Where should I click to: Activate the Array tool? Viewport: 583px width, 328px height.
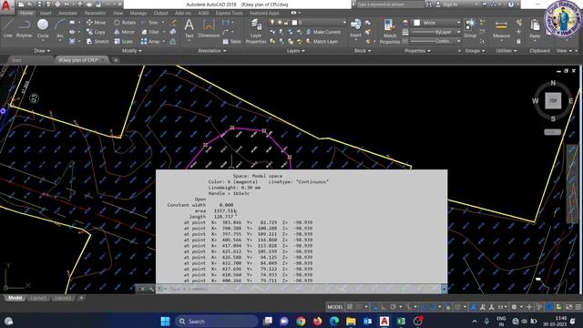point(150,42)
